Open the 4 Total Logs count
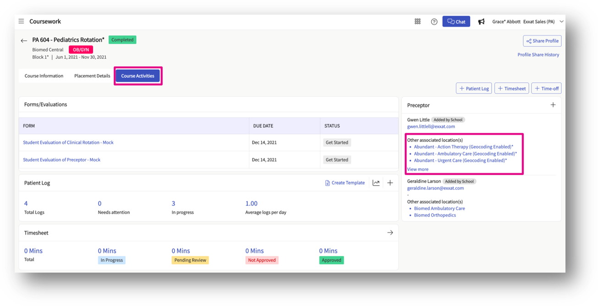This screenshot has height=306, width=598. [x=26, y=203]
